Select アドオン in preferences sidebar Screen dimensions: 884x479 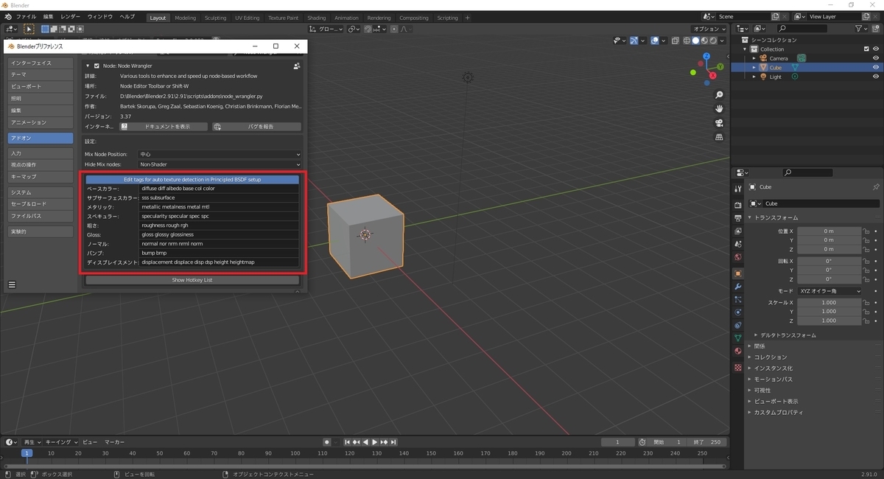click(41, 138)
